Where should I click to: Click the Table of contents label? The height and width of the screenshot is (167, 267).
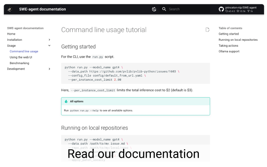[x=230, y=28]
